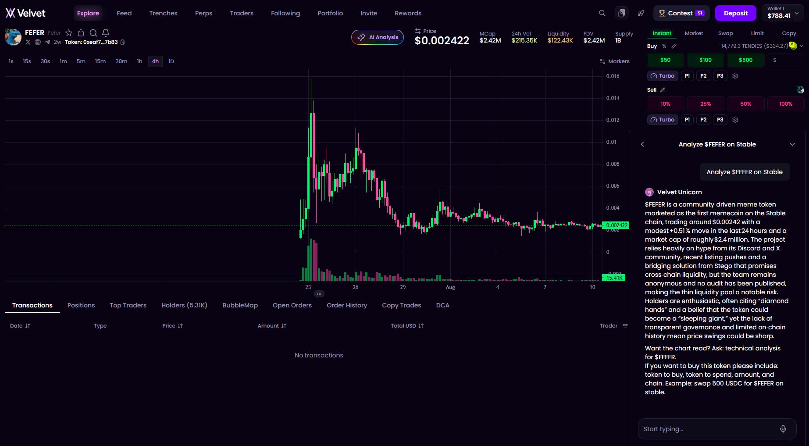
Task: Open the Trader column filter icon
Action: [625, 326]
